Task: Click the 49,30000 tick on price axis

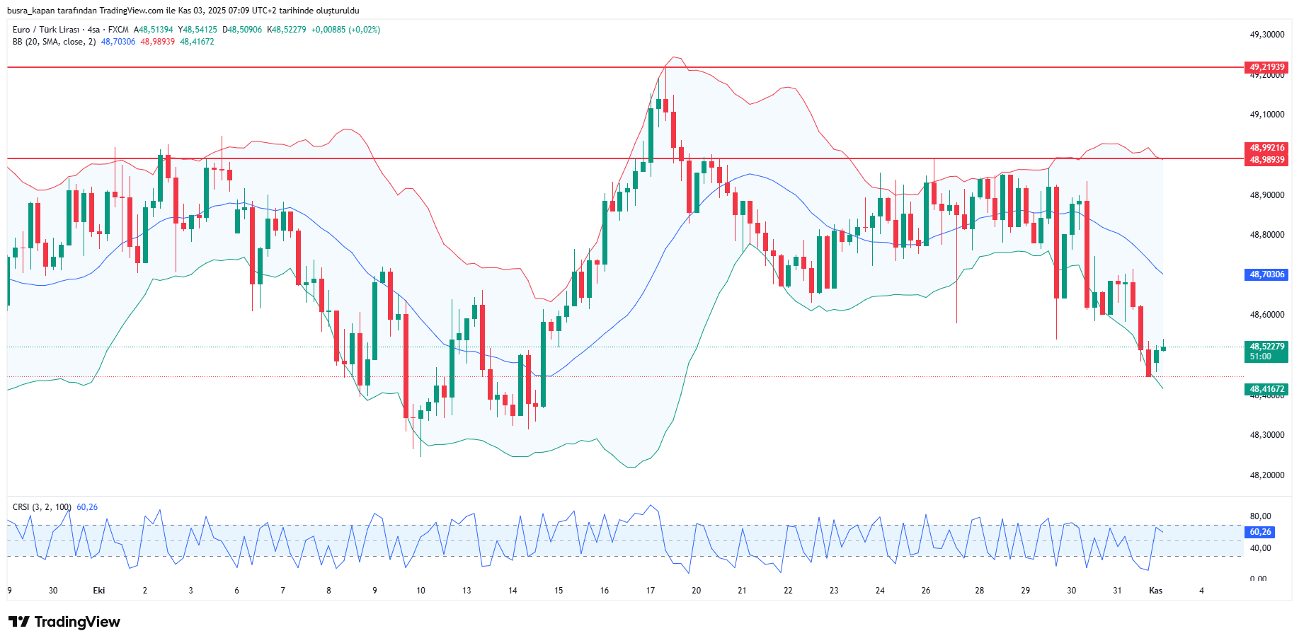Action: (1266, 35)
